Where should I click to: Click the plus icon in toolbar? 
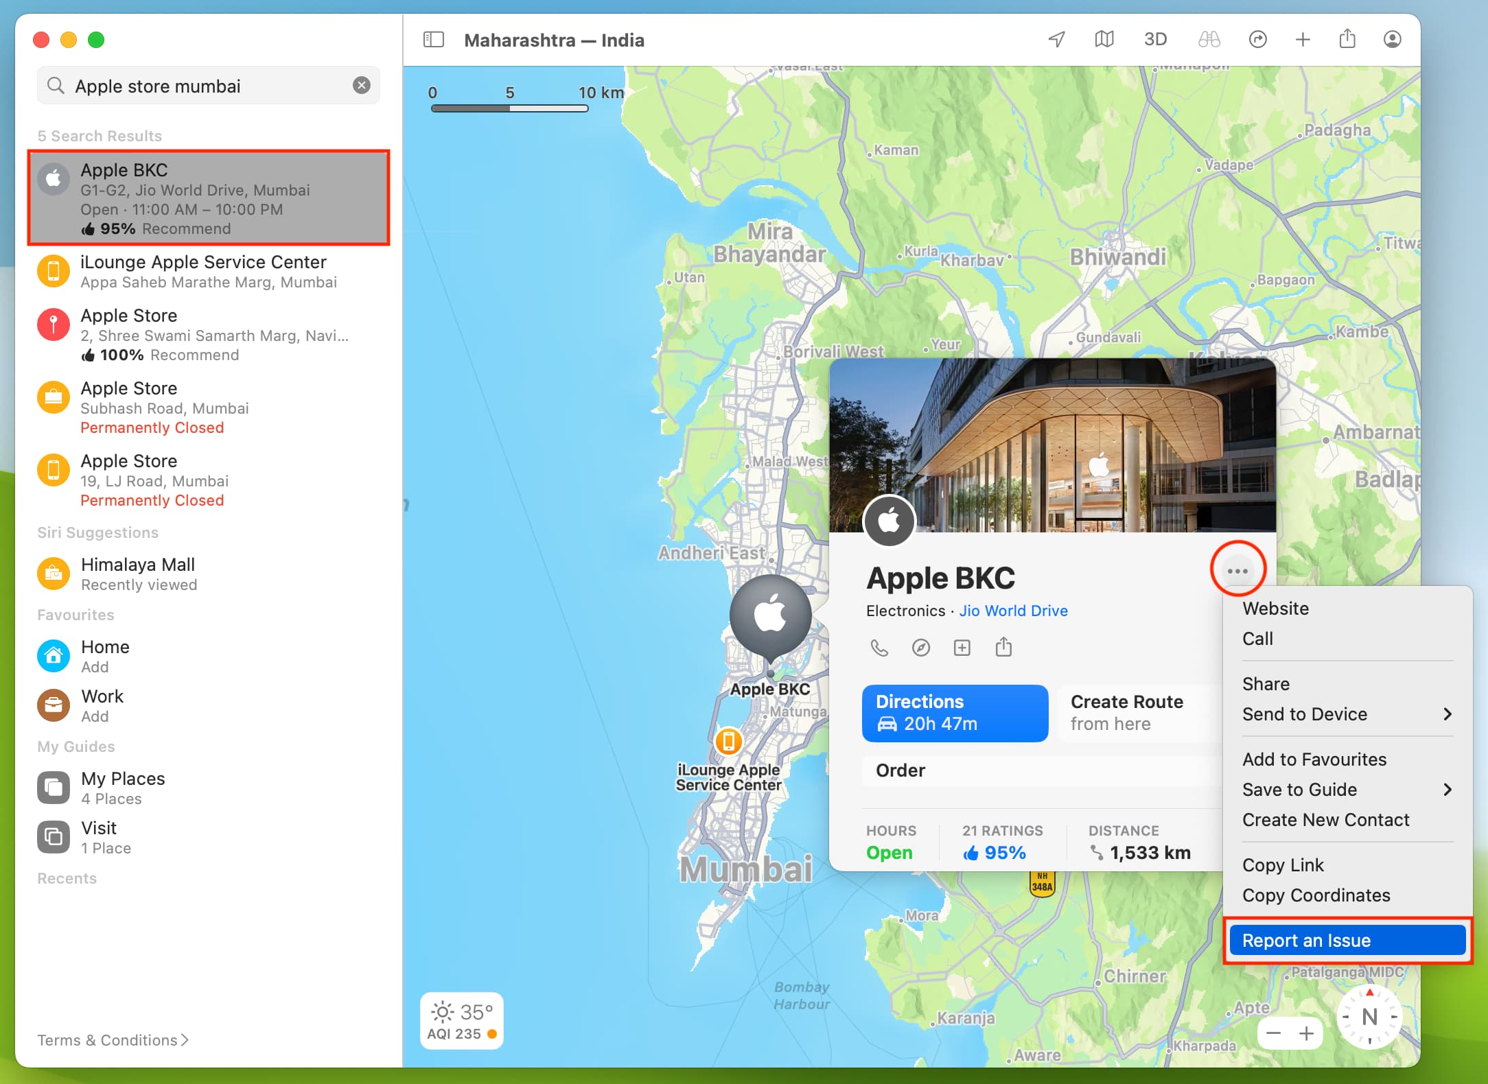[1302, 39]
